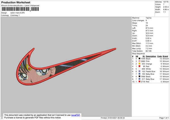This screenshot has width=170, height=120.
Task: Click the red swatch in stop row 4
Action: [x=139, y=66]
